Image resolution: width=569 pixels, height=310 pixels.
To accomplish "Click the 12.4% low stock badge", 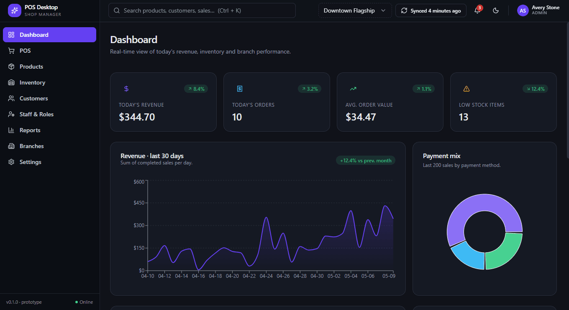I will click(x=535, y=89).
